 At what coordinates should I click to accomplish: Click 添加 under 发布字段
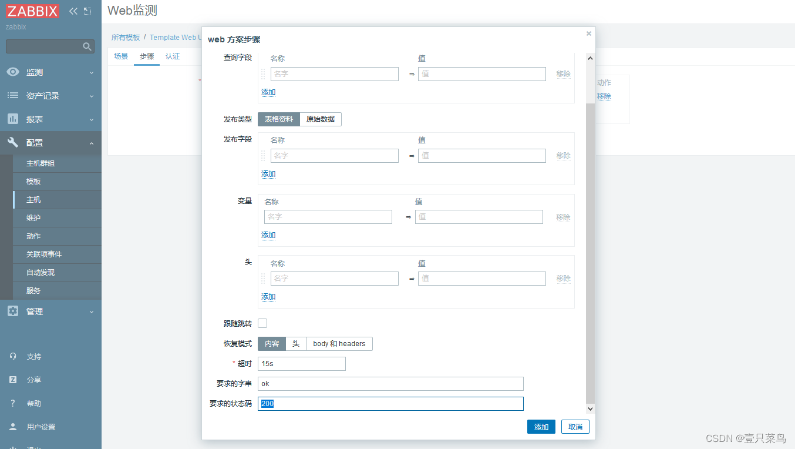pos(268,174)
